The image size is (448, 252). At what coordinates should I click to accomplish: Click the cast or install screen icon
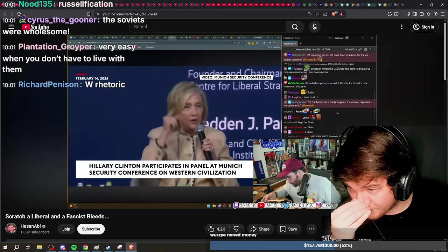coord(317,14)
